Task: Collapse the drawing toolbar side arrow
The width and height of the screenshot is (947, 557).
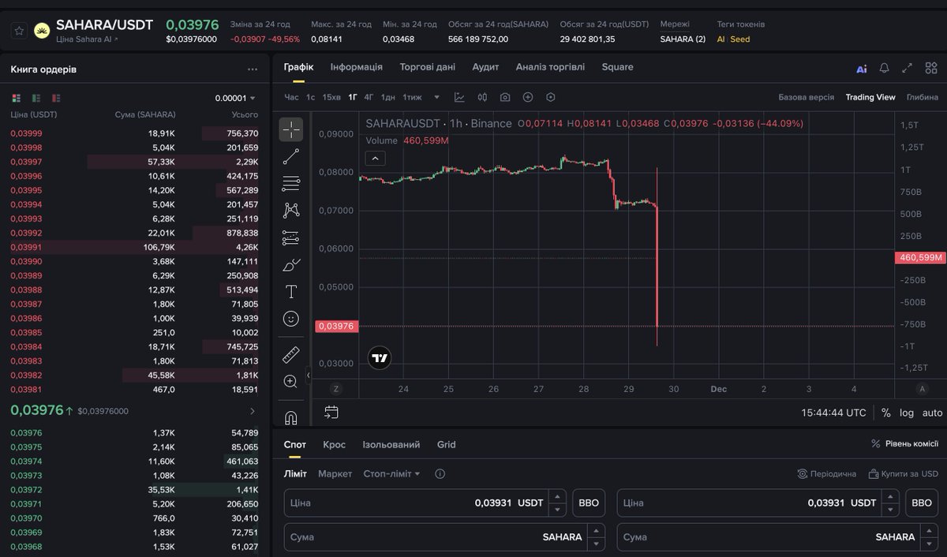Action: click(309, 376)
